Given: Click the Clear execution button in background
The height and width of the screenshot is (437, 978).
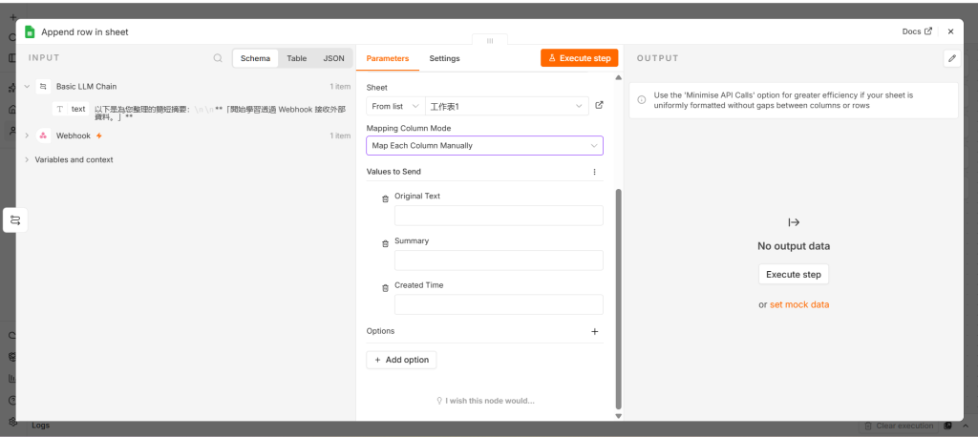Looking at the screenshot, I should tap(899, 426).
